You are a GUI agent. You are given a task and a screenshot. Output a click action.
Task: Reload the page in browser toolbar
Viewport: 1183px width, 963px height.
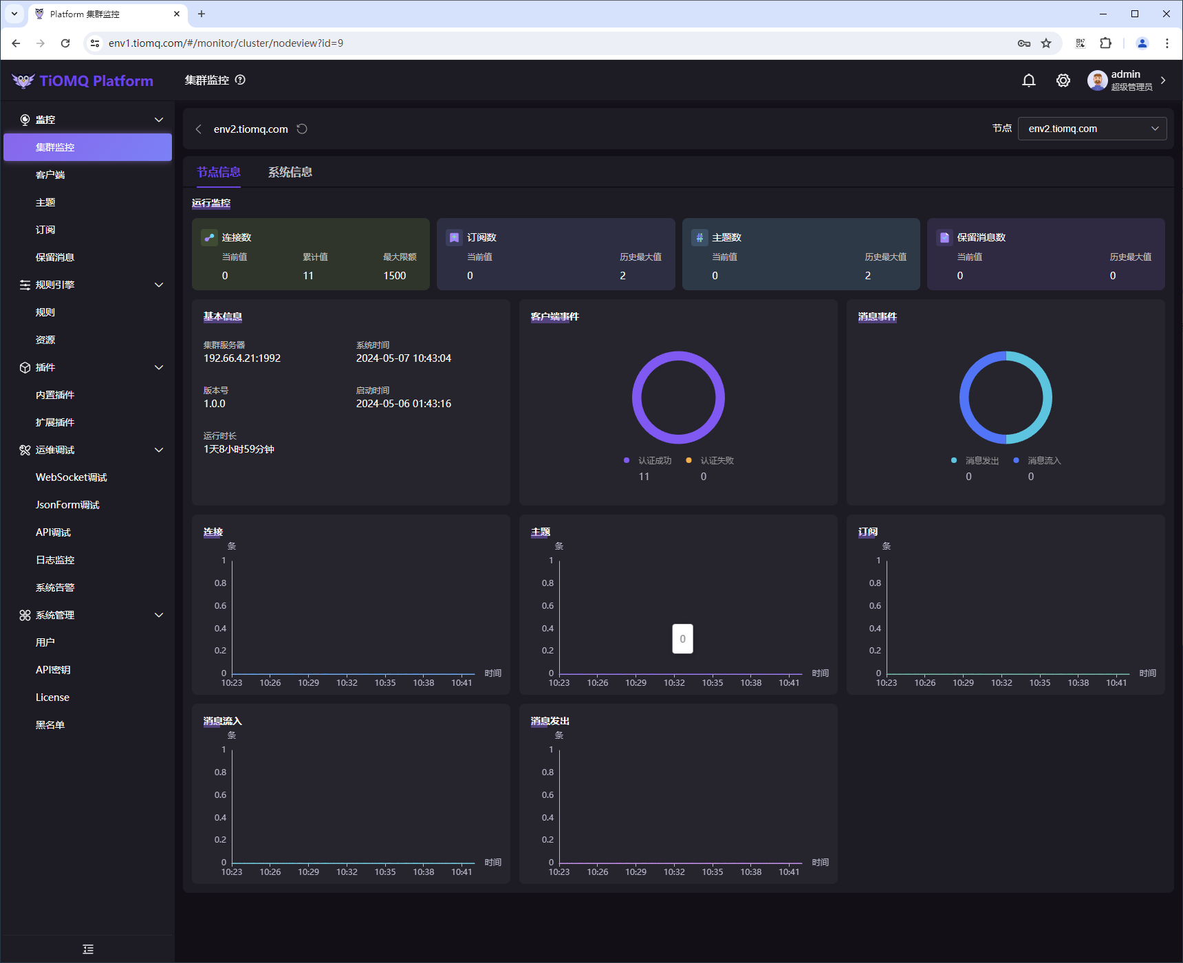point(65,43)
